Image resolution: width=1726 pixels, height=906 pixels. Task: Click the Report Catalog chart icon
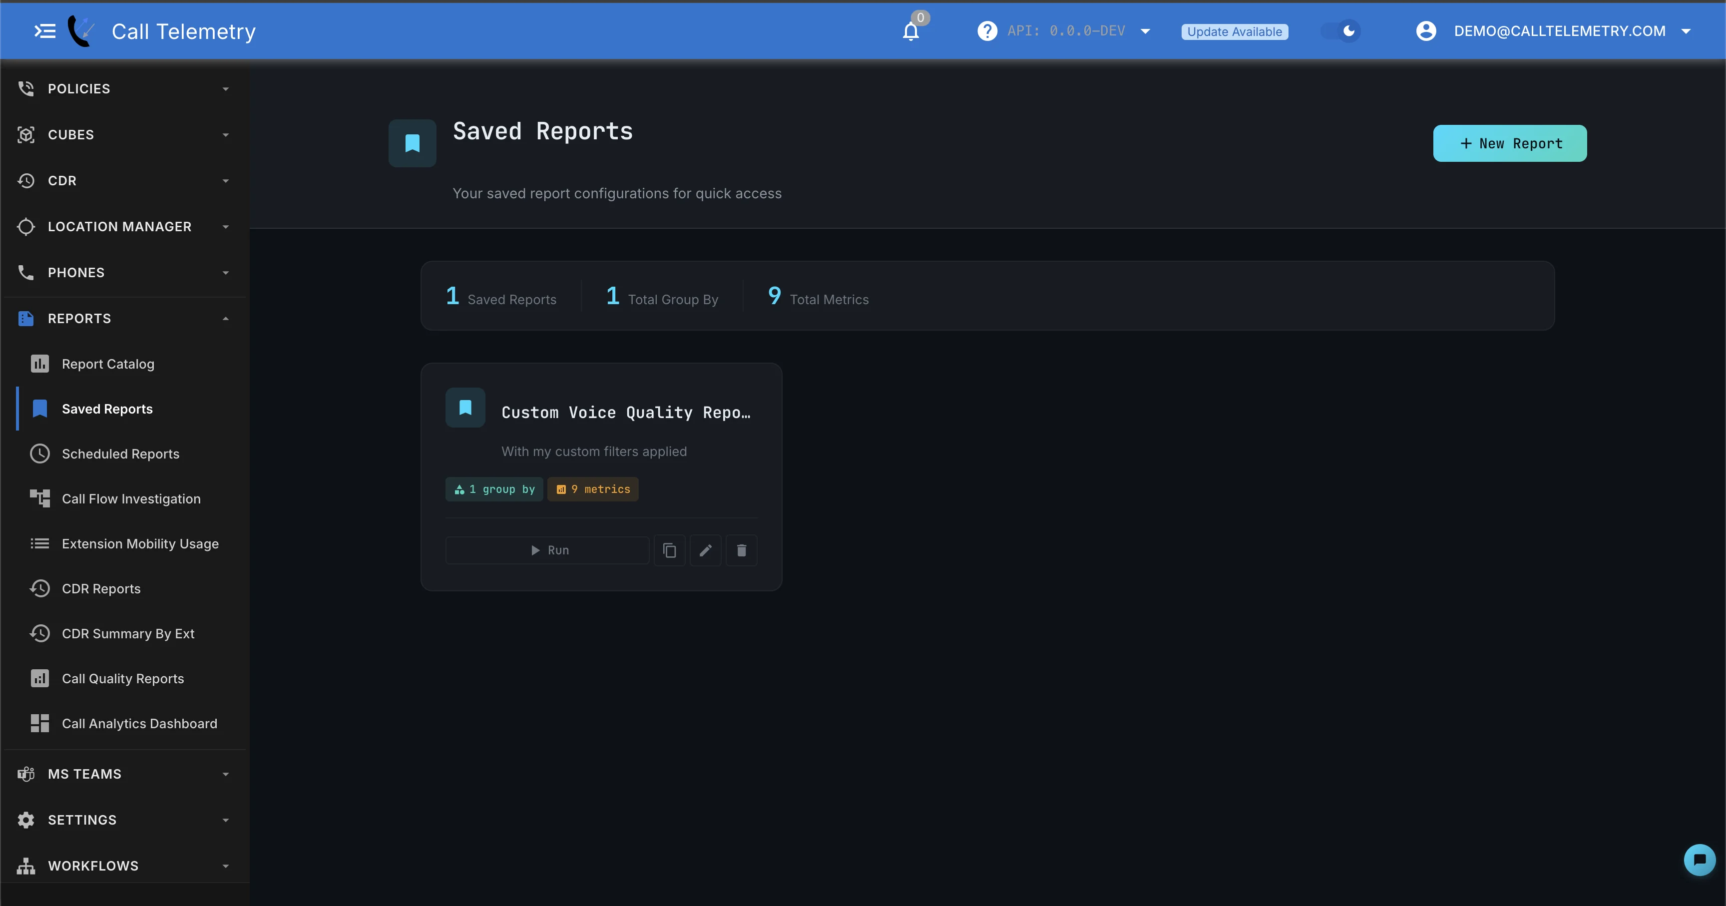point(40,364)
